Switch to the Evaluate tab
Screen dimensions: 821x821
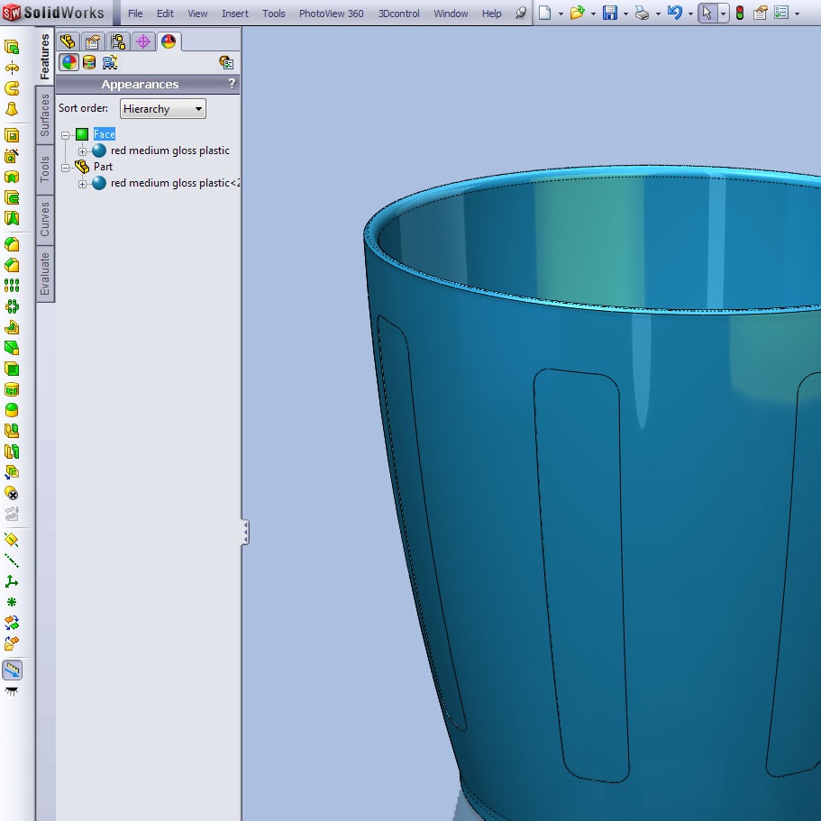coord(45,274)
